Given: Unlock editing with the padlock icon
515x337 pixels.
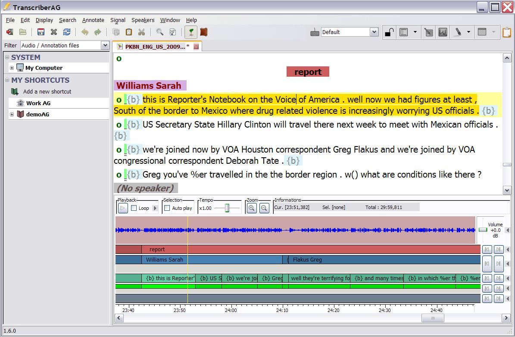Looking at the screenshot, I should (x=389, y=31).
